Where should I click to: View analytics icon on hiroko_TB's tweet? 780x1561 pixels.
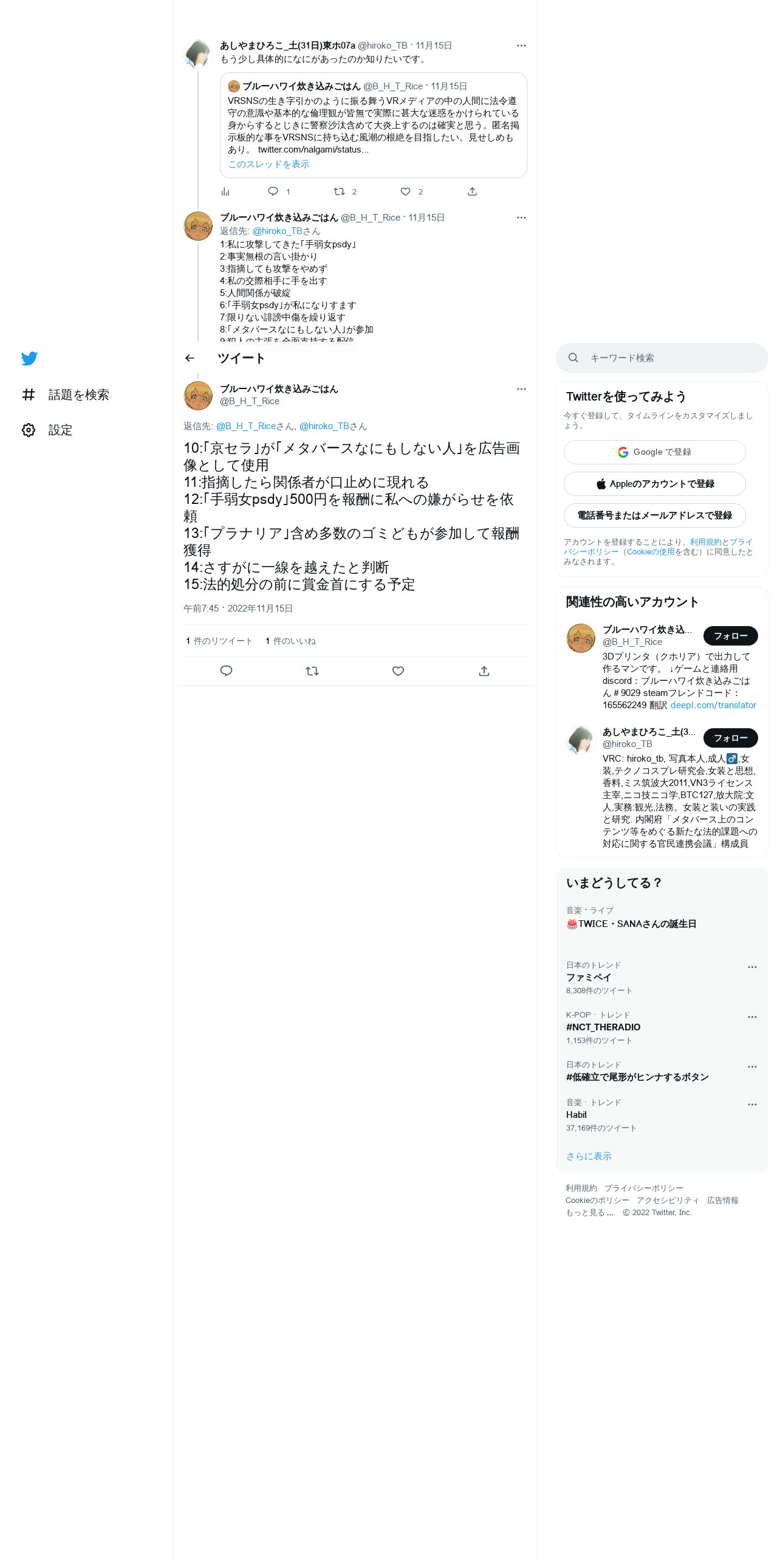(x=225, y=191)
